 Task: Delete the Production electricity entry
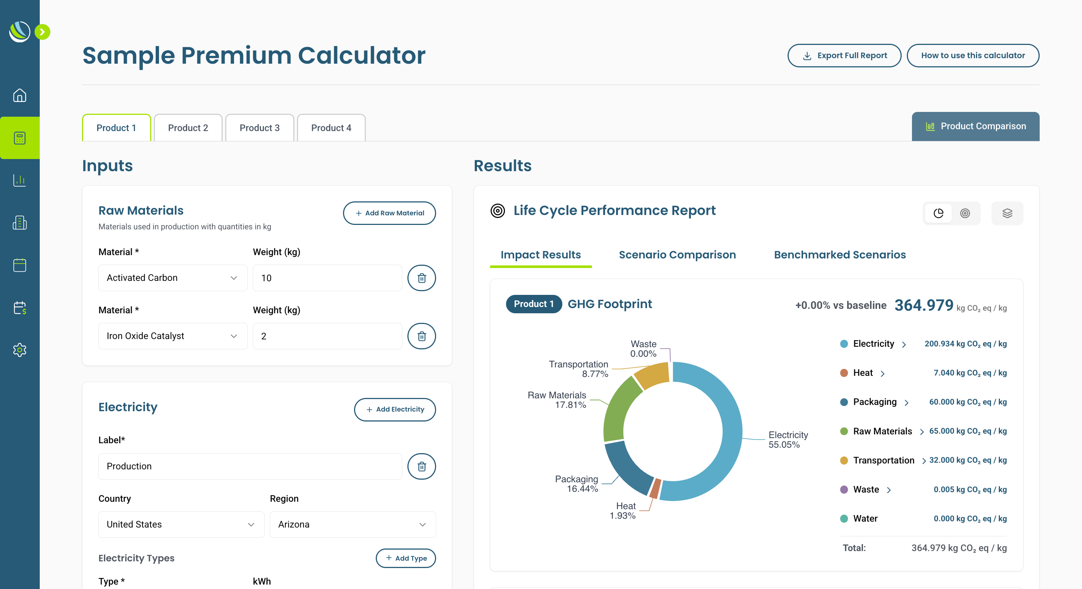tap(421, 466)
